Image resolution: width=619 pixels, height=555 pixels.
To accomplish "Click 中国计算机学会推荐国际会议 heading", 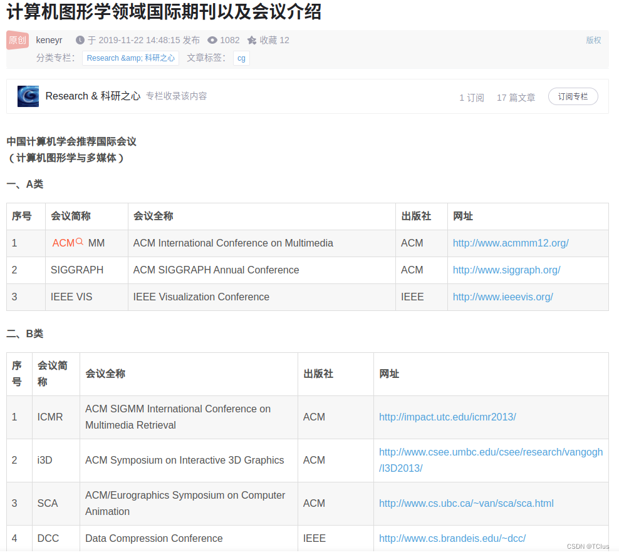I will pos(71,141).
